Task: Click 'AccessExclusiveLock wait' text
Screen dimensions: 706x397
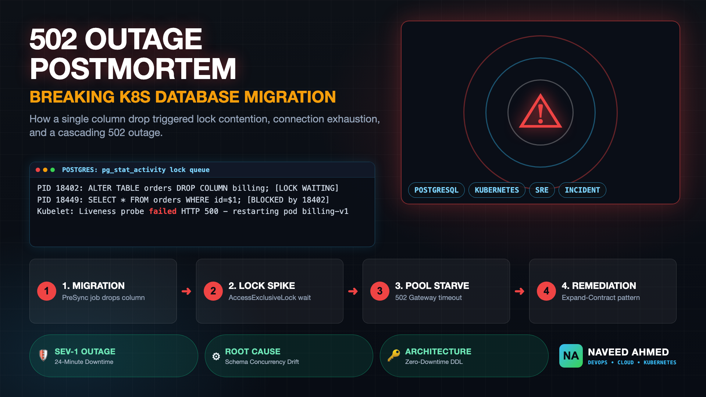Action: 270,298
